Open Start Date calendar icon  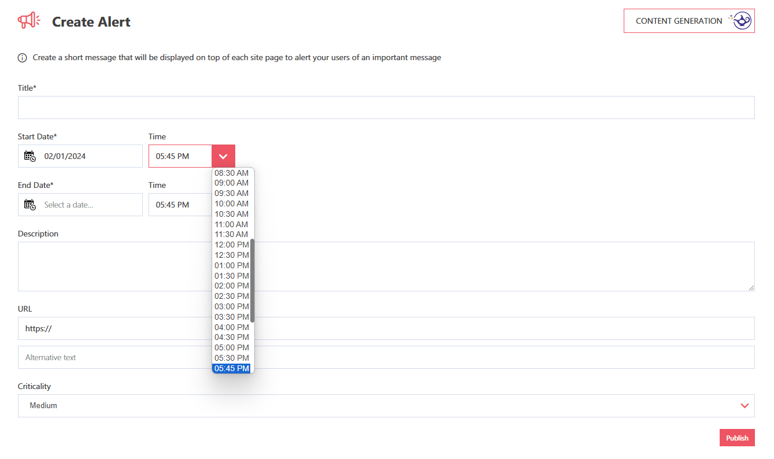30,156
